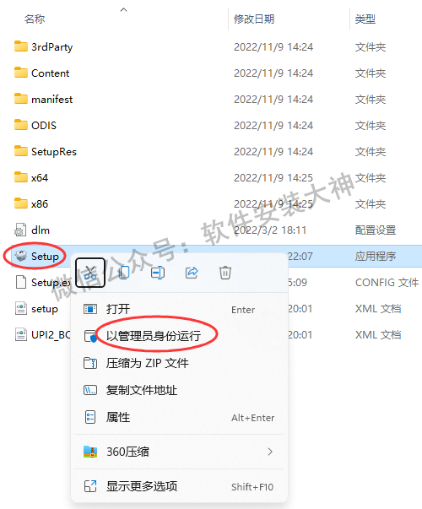Viewport: 422px width, 509px height.
Task: Sort by the 修改日期 column header
Action: pyautogui.click(x=254, y=19)
